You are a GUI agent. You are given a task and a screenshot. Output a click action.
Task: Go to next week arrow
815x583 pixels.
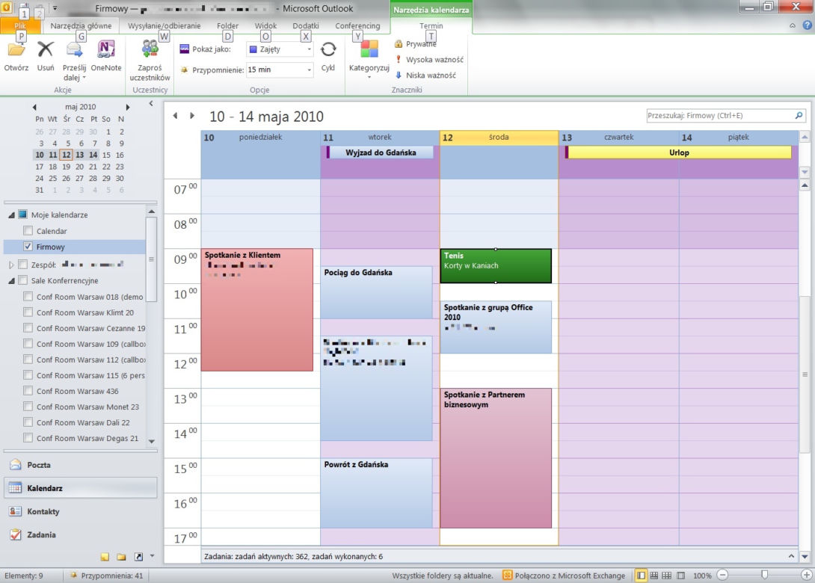click(192, 116)
